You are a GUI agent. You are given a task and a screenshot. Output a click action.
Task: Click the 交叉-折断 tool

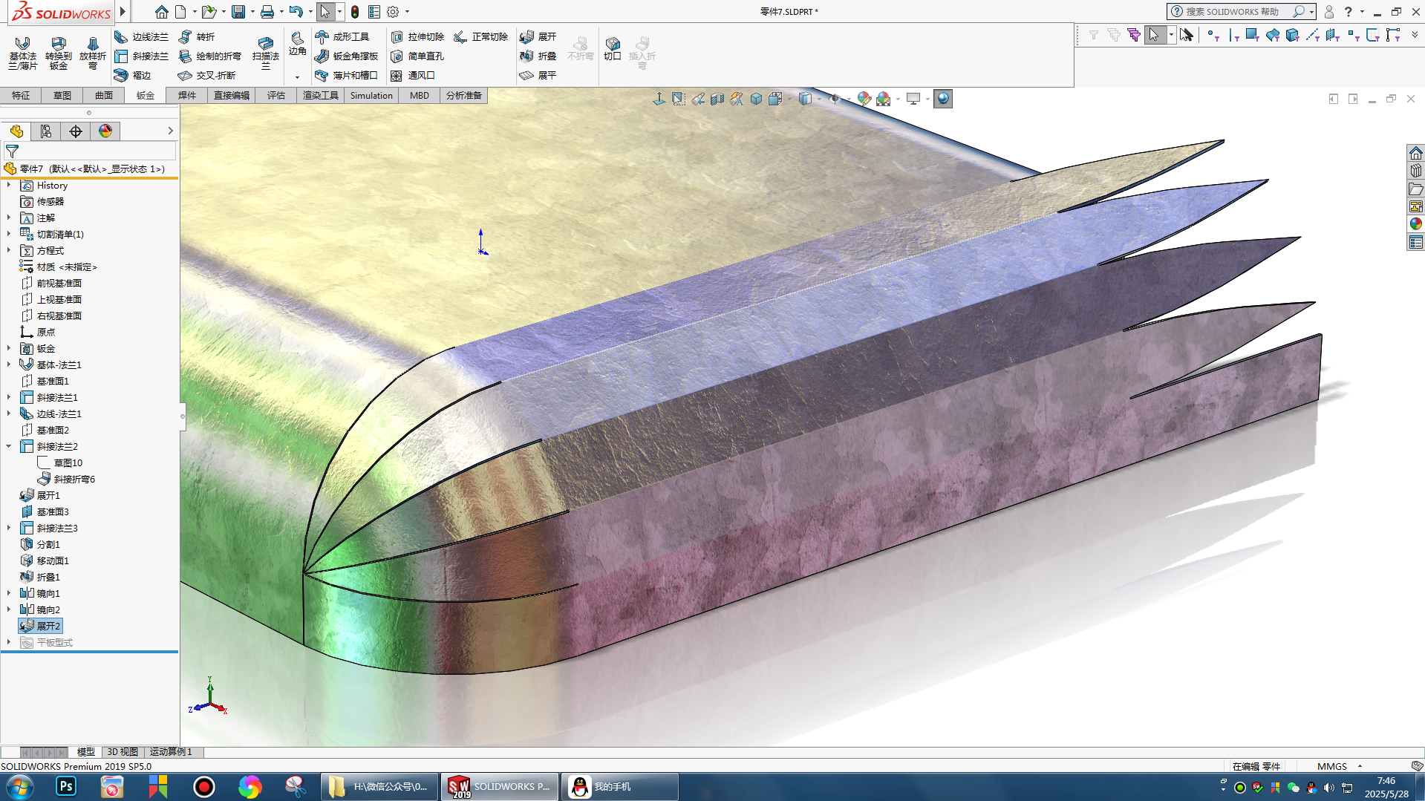click(206, 75)
